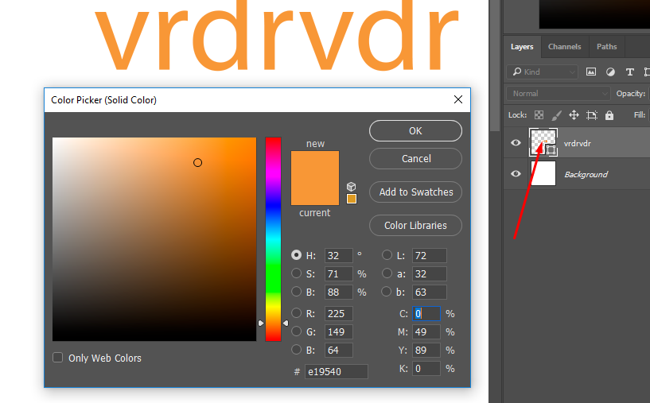Lock artboard nesting icon
The height and width of the screenshot is (403, 650).
click(592, 115)
